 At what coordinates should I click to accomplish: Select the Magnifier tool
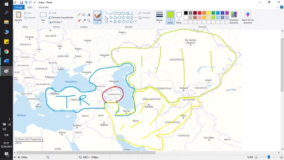[89, 21]
